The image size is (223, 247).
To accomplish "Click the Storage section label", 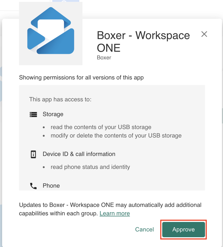I will [53, 114].
